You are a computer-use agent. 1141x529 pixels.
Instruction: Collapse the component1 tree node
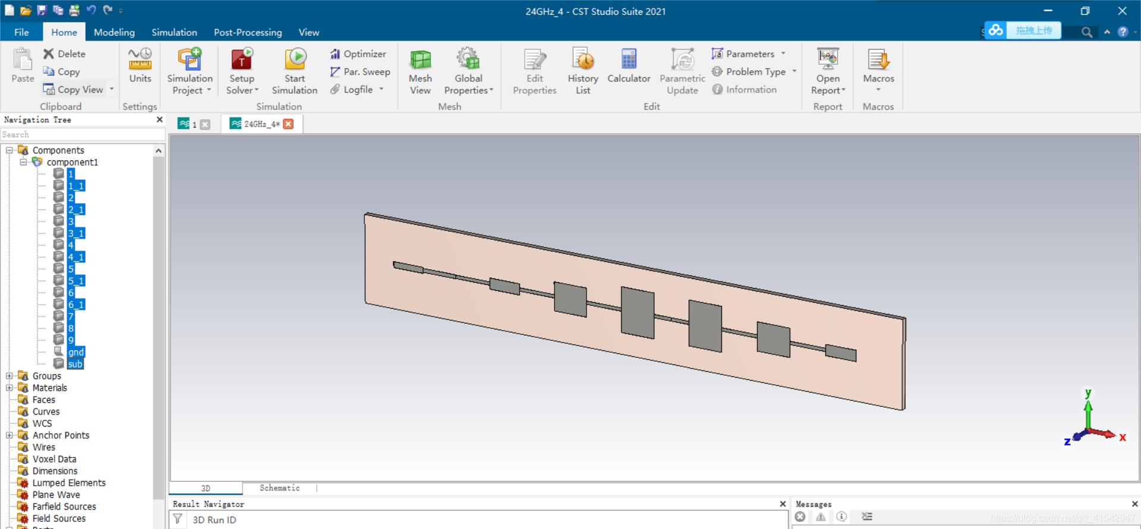[23, 162]
